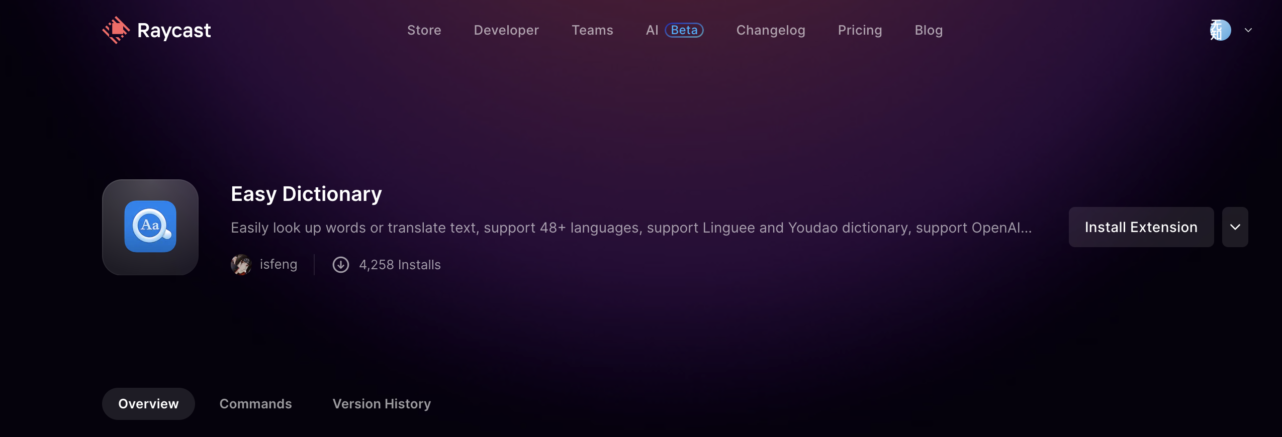Click the download installs icon
1282x437 pixels.
click(x=341, y=265)
